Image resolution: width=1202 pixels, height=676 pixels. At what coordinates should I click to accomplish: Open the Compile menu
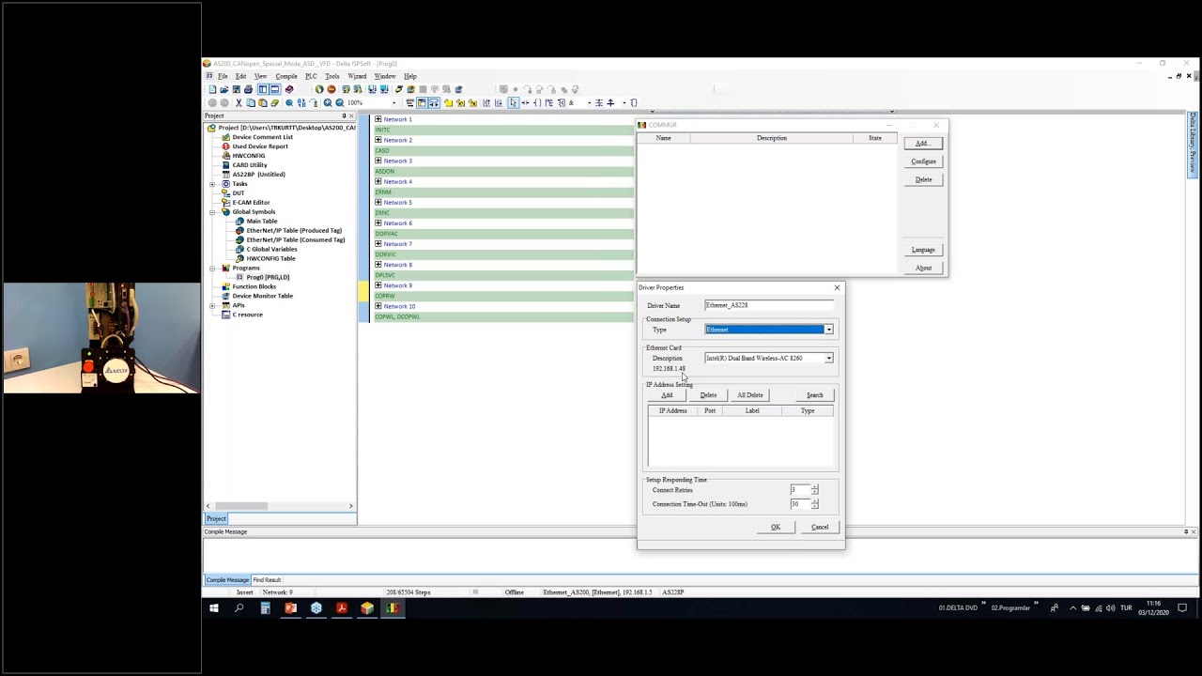coord(286,76)
